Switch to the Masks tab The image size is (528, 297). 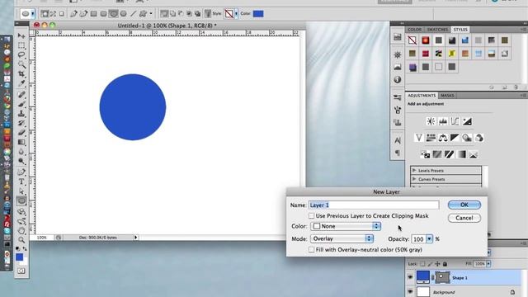(447, 96)
